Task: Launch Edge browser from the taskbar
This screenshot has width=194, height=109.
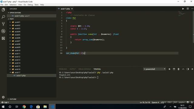Action: click(31, 107)
